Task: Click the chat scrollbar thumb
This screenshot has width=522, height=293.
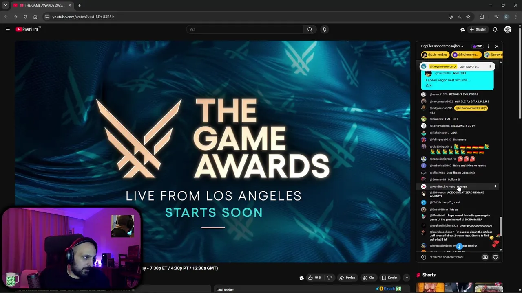Action: tap(501, 227)
